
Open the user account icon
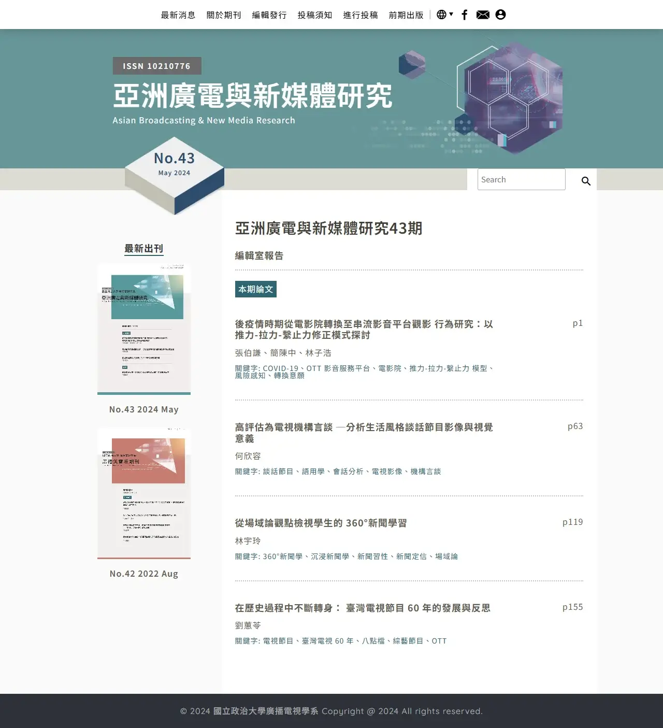pyautogui.click(x=500, y=15)
